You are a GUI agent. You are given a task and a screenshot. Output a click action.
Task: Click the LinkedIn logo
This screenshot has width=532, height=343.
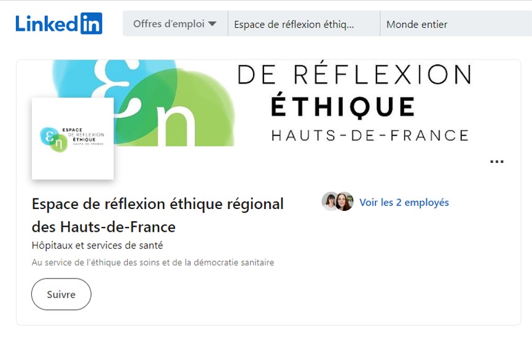pos(59,23)
